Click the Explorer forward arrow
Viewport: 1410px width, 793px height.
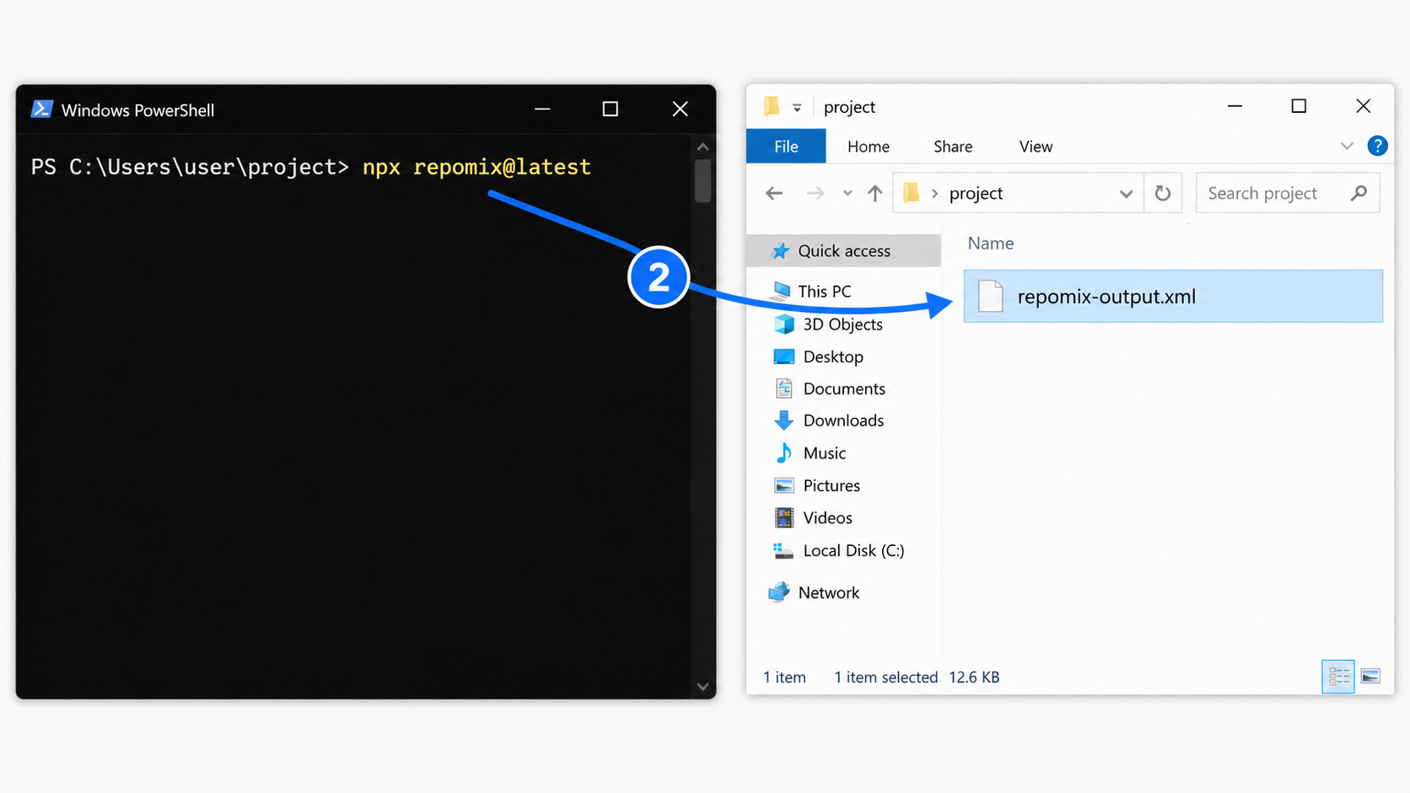(x=815, y=194)
